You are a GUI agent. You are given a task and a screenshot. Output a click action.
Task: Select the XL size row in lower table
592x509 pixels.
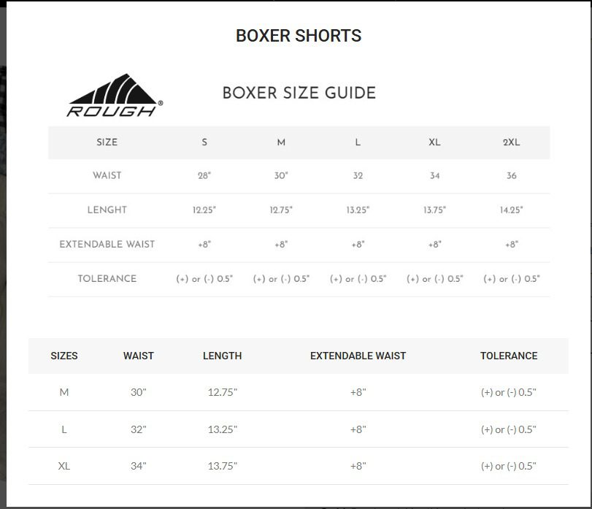(64, 466)
